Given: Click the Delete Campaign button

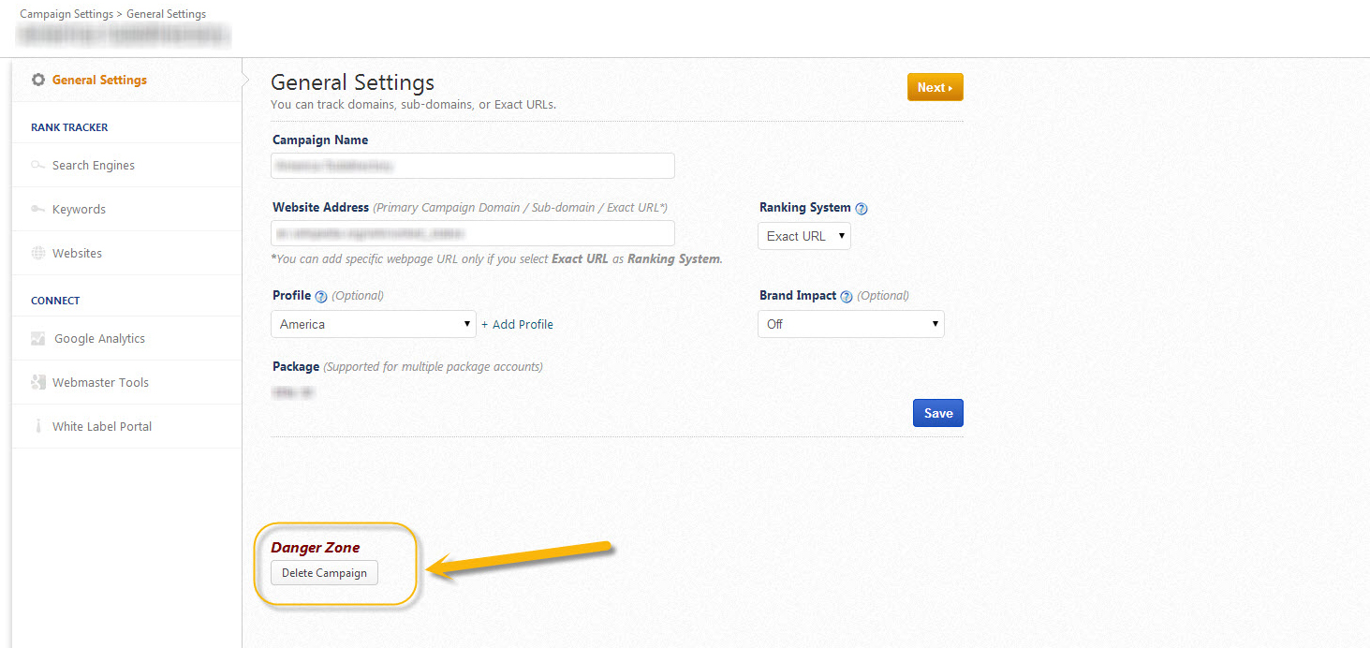Looking at the screenshot, I should (324, 573).
